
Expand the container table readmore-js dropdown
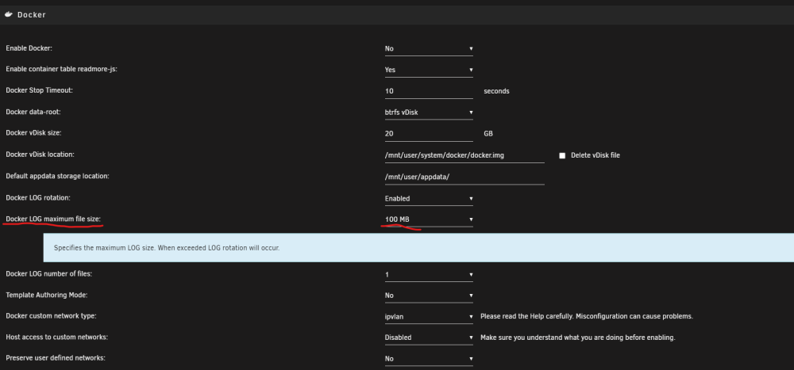pos(429,70)
